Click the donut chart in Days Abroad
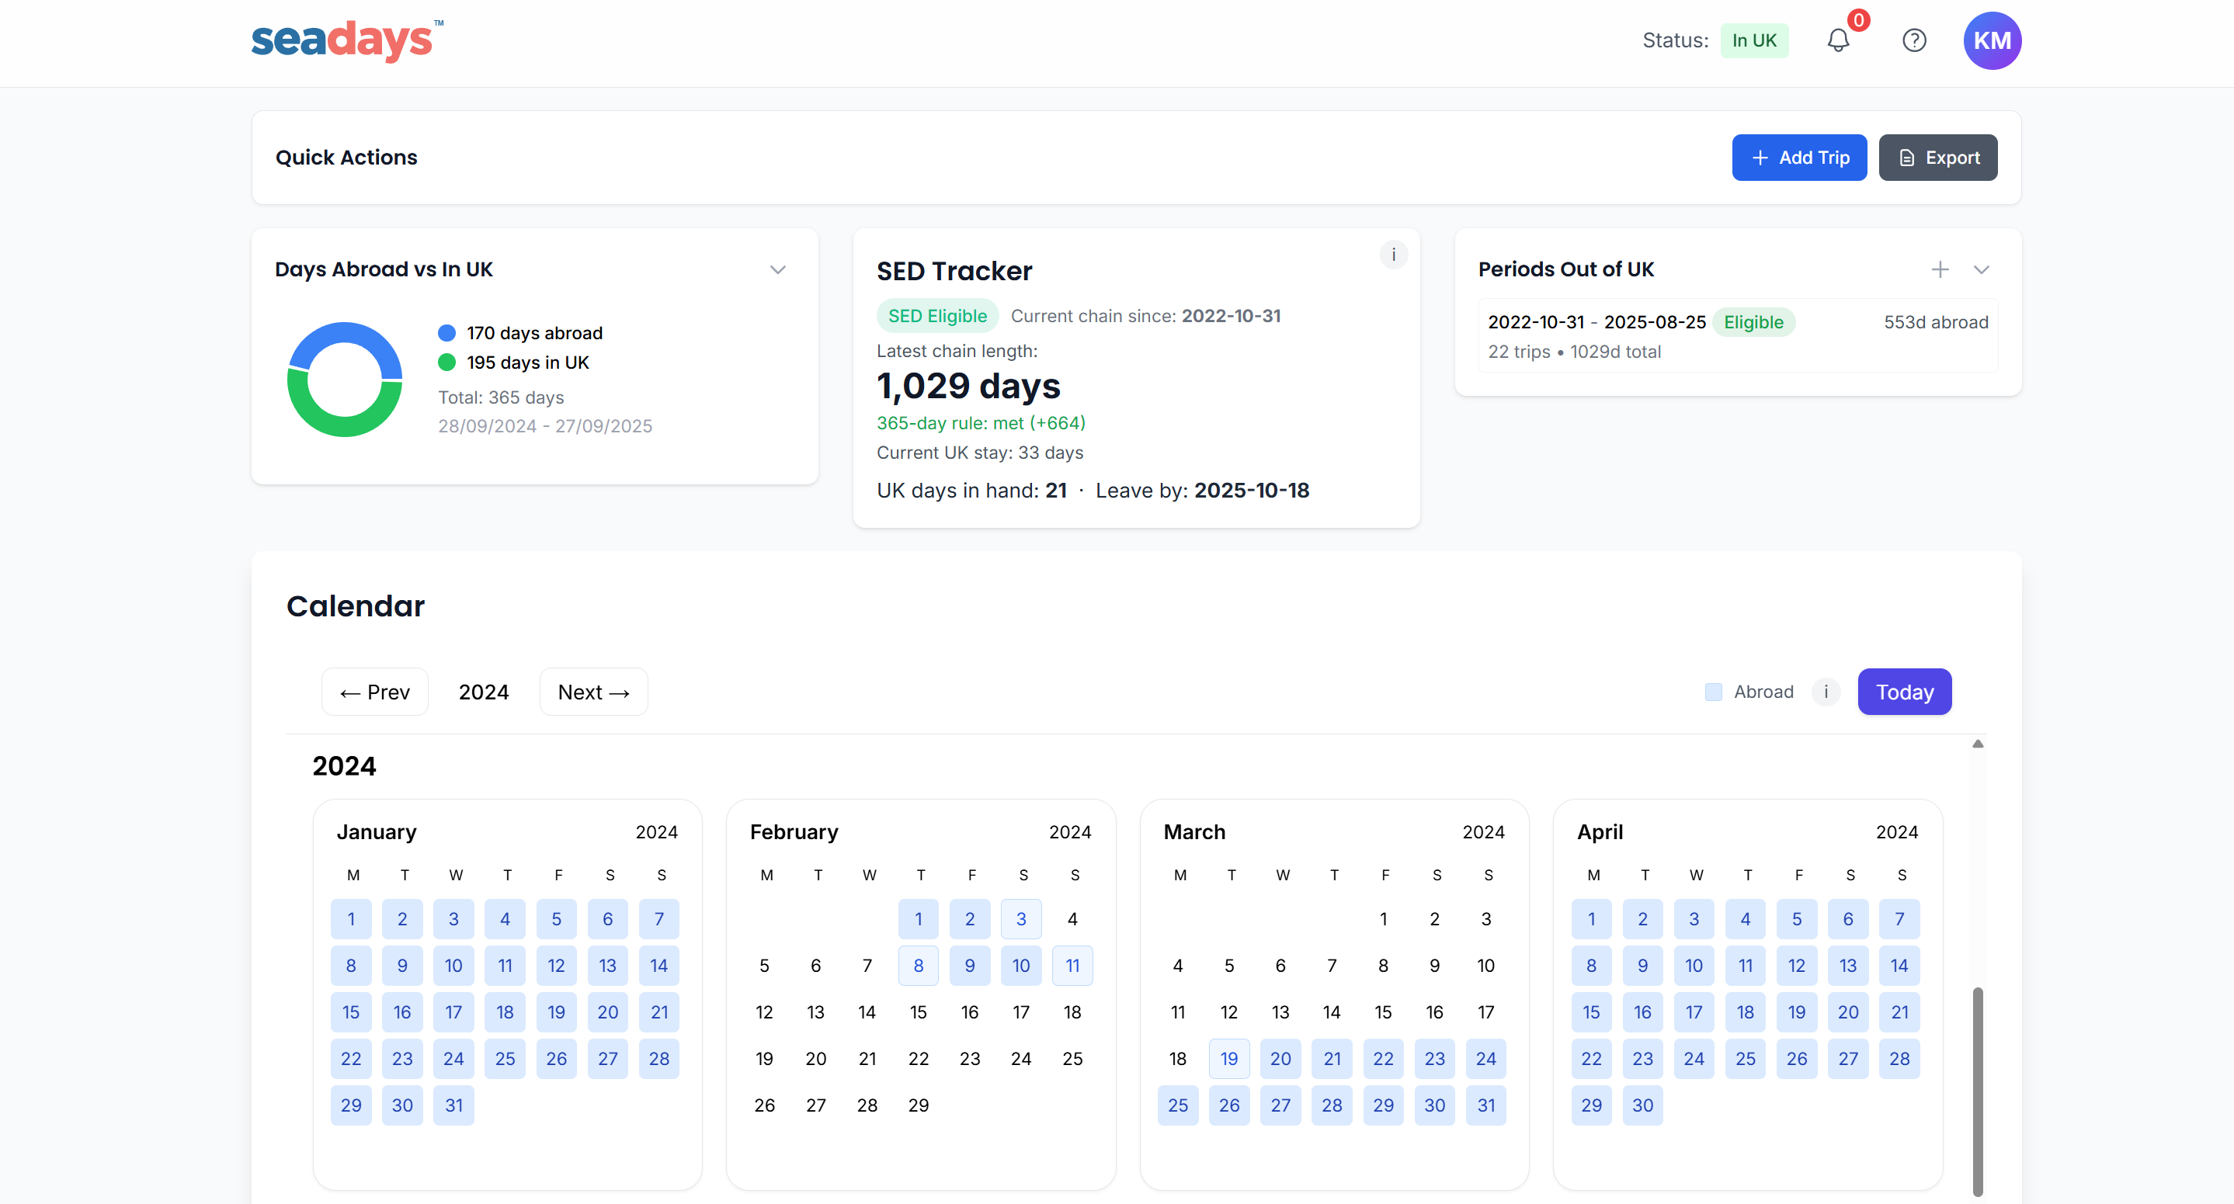This screenshot has width=2234, height=1204. coord(344,379)
